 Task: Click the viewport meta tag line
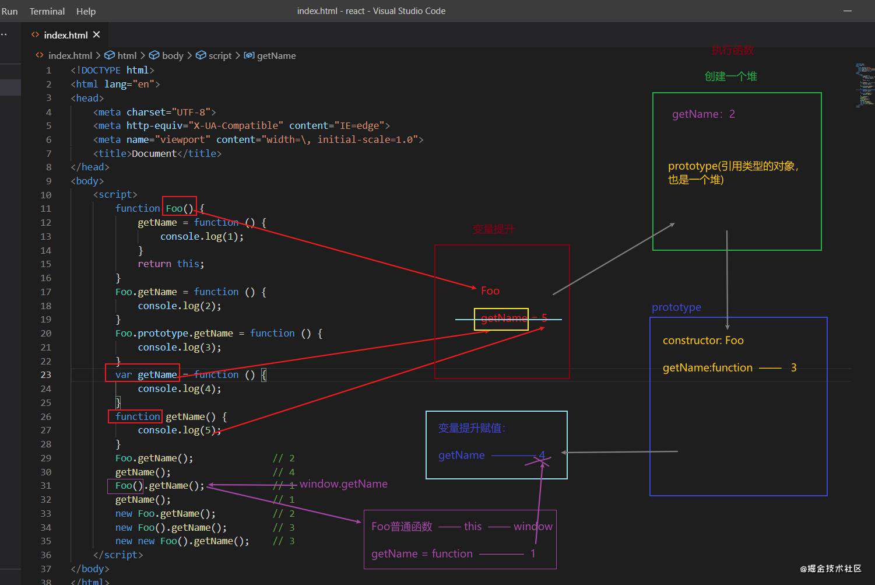click(258, 139)
